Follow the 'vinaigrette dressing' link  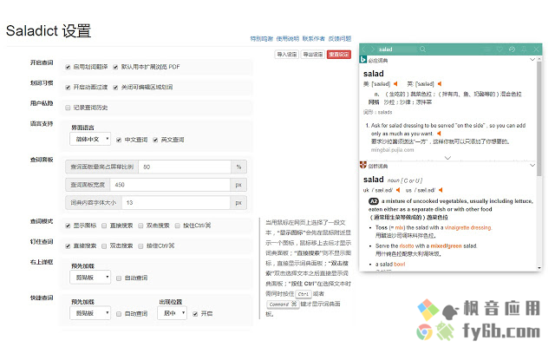click(x=468, y=227)
